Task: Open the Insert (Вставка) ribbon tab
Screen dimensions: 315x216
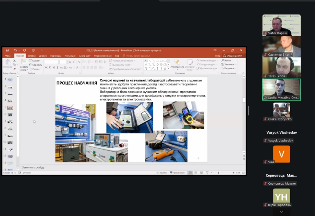Action: 31,56
